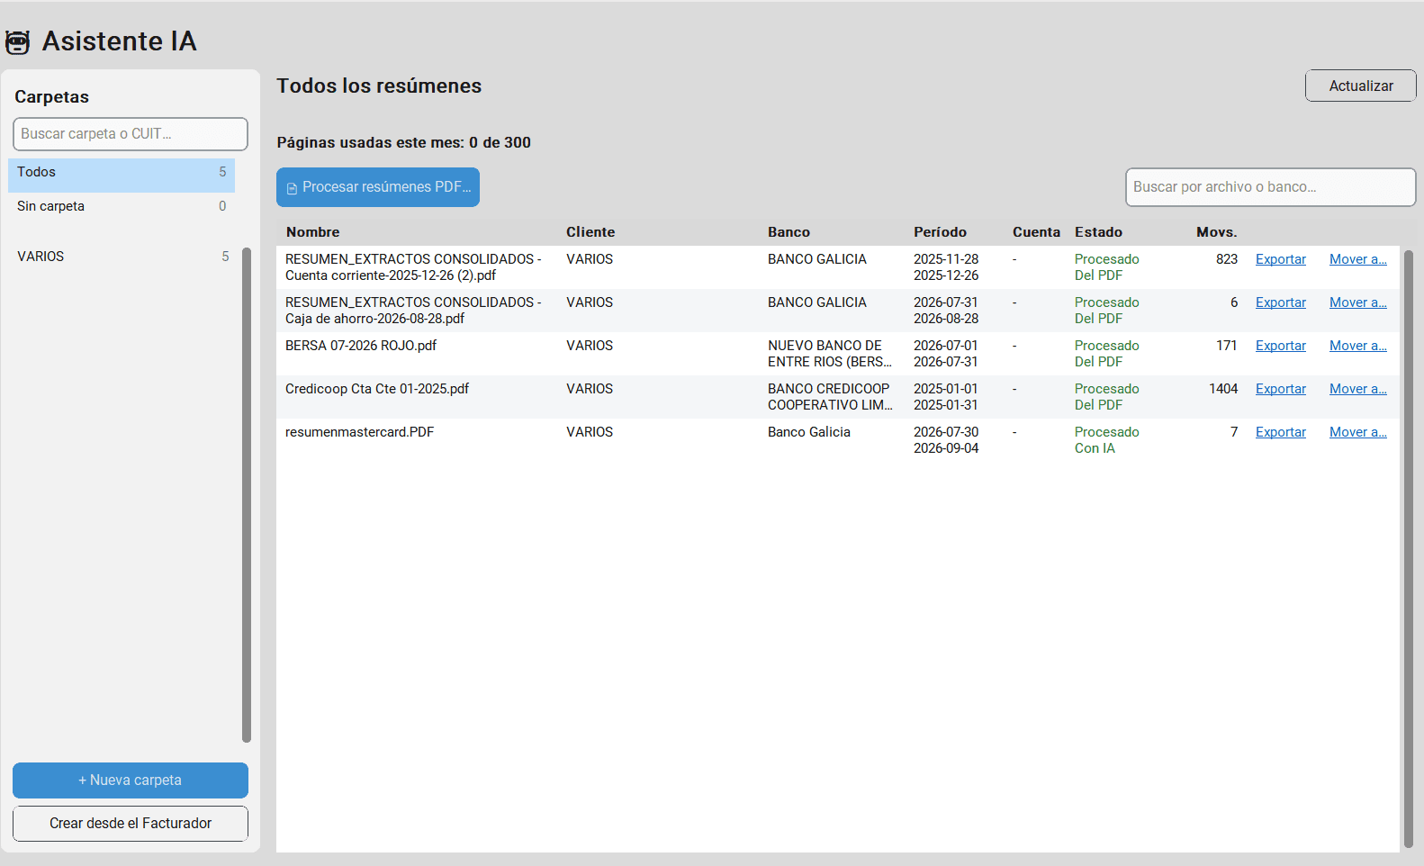Image resolution: width=1424 pixels, height=866 pixels.
Task: Sort by the Estado column header
Action: click(x=1098, y=232)
